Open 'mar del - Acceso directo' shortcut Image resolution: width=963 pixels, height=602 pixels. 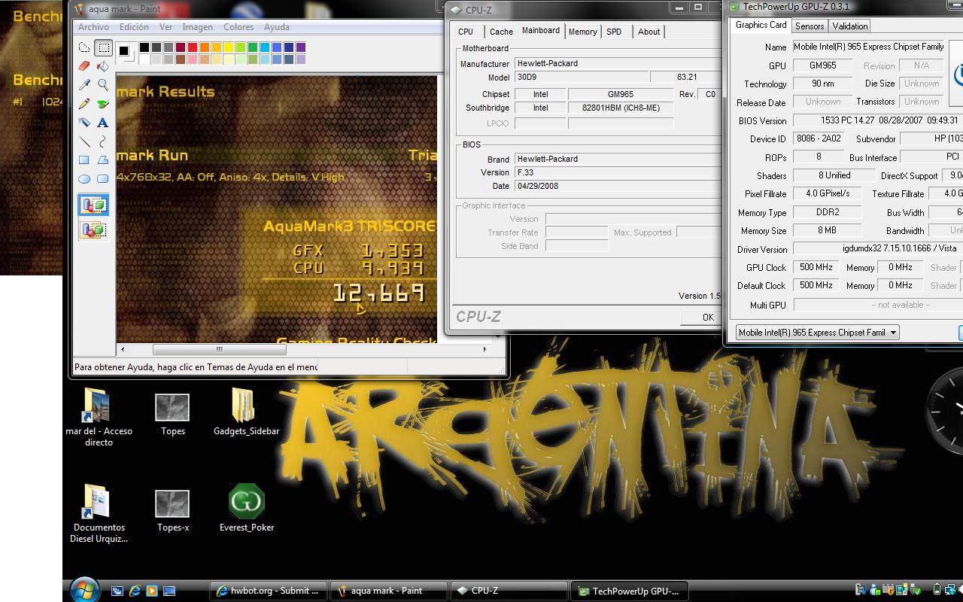(99, 418)
